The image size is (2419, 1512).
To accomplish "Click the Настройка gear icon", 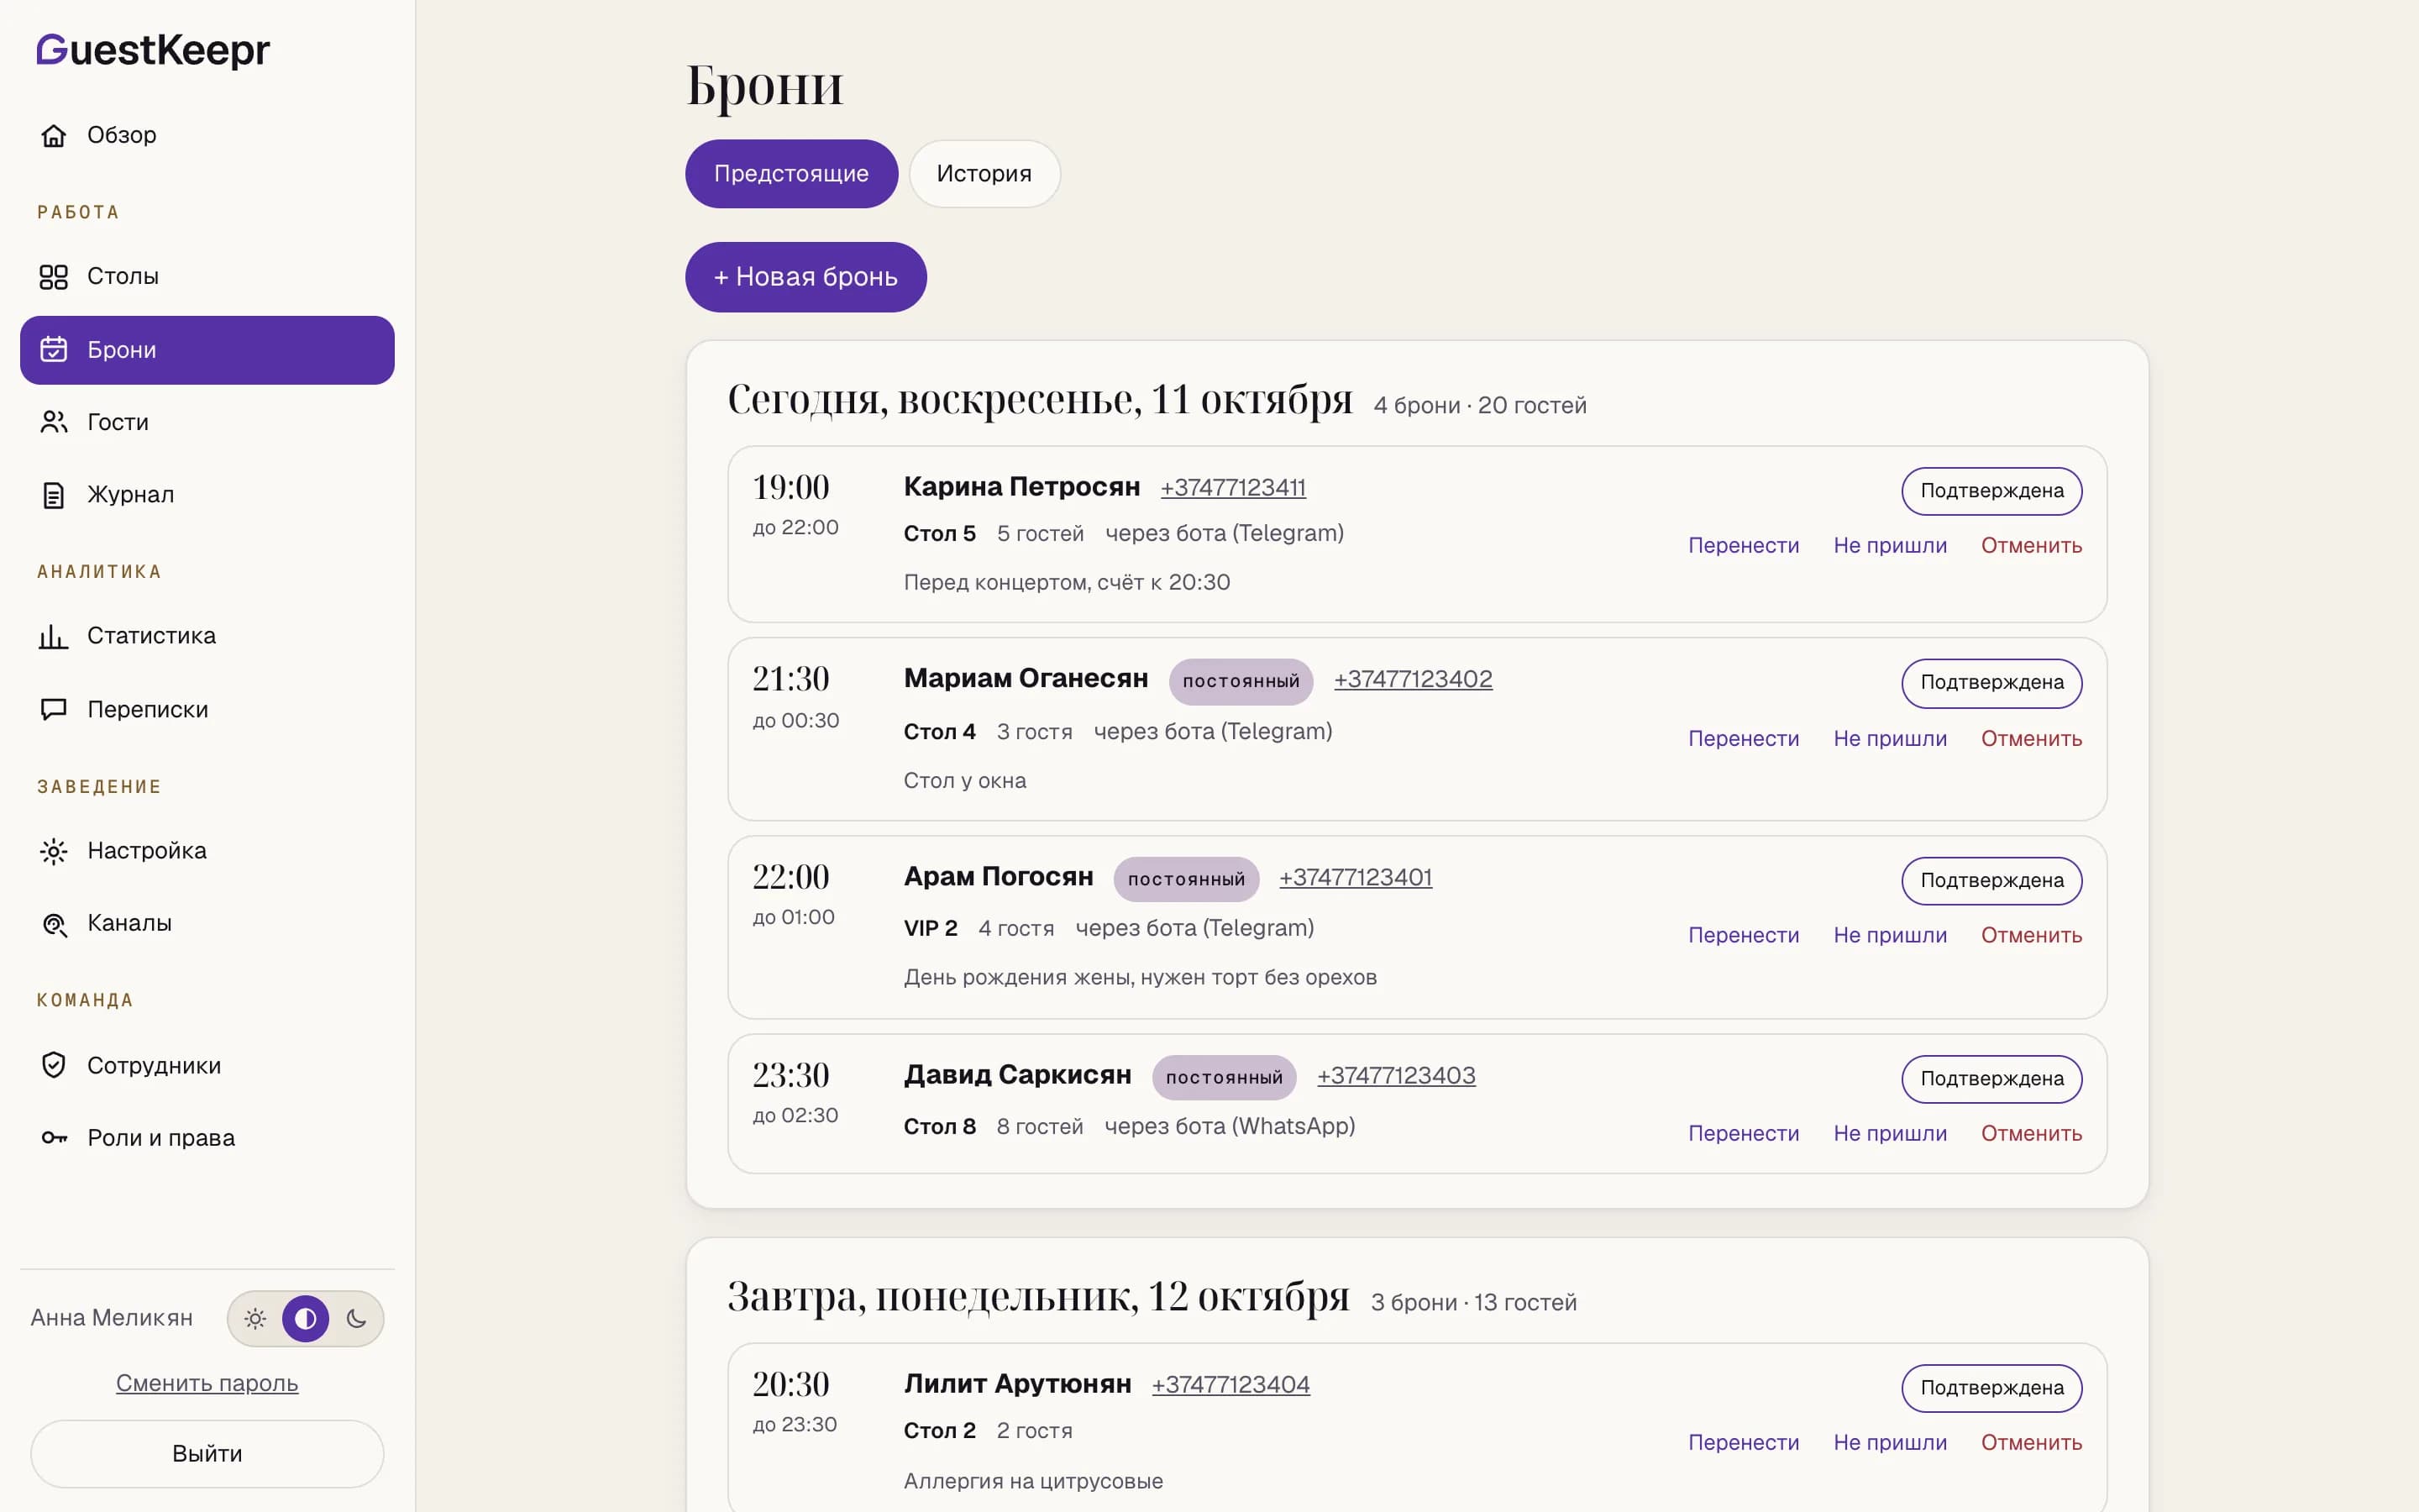I will pos(54,851).
